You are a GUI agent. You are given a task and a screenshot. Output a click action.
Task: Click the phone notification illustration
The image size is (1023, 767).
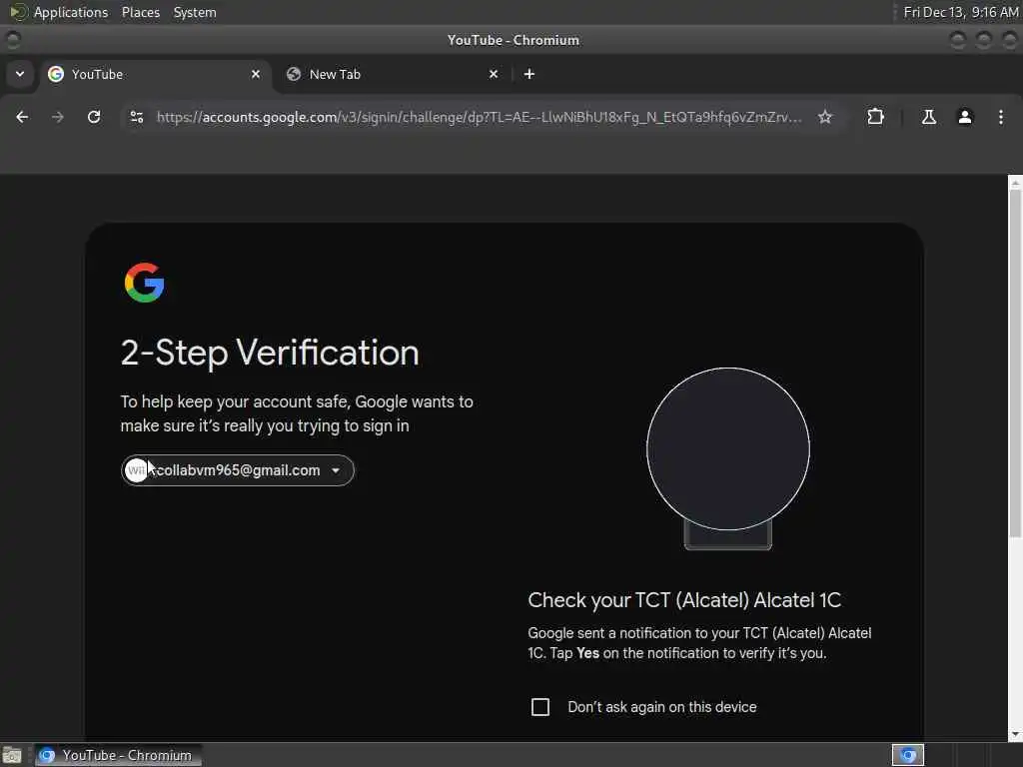pyautogui.click(x=728, y=458)
